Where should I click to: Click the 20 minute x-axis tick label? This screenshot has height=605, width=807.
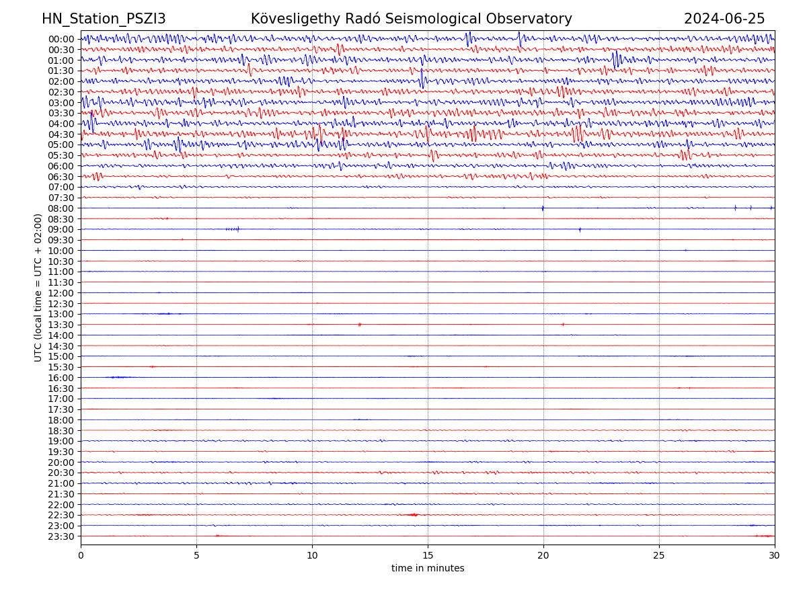(x=543, y=555)
